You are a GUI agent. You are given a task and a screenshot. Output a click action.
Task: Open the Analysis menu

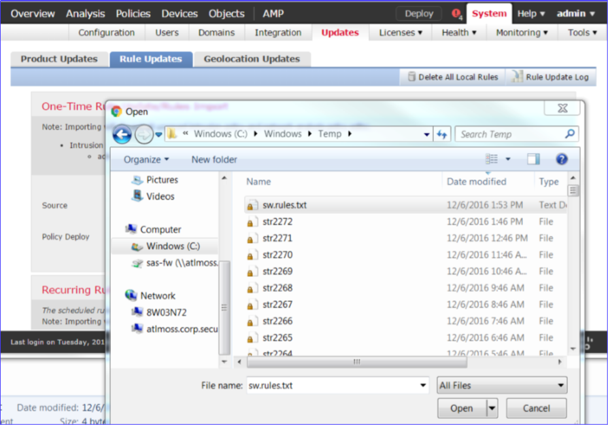click(85, 14)
